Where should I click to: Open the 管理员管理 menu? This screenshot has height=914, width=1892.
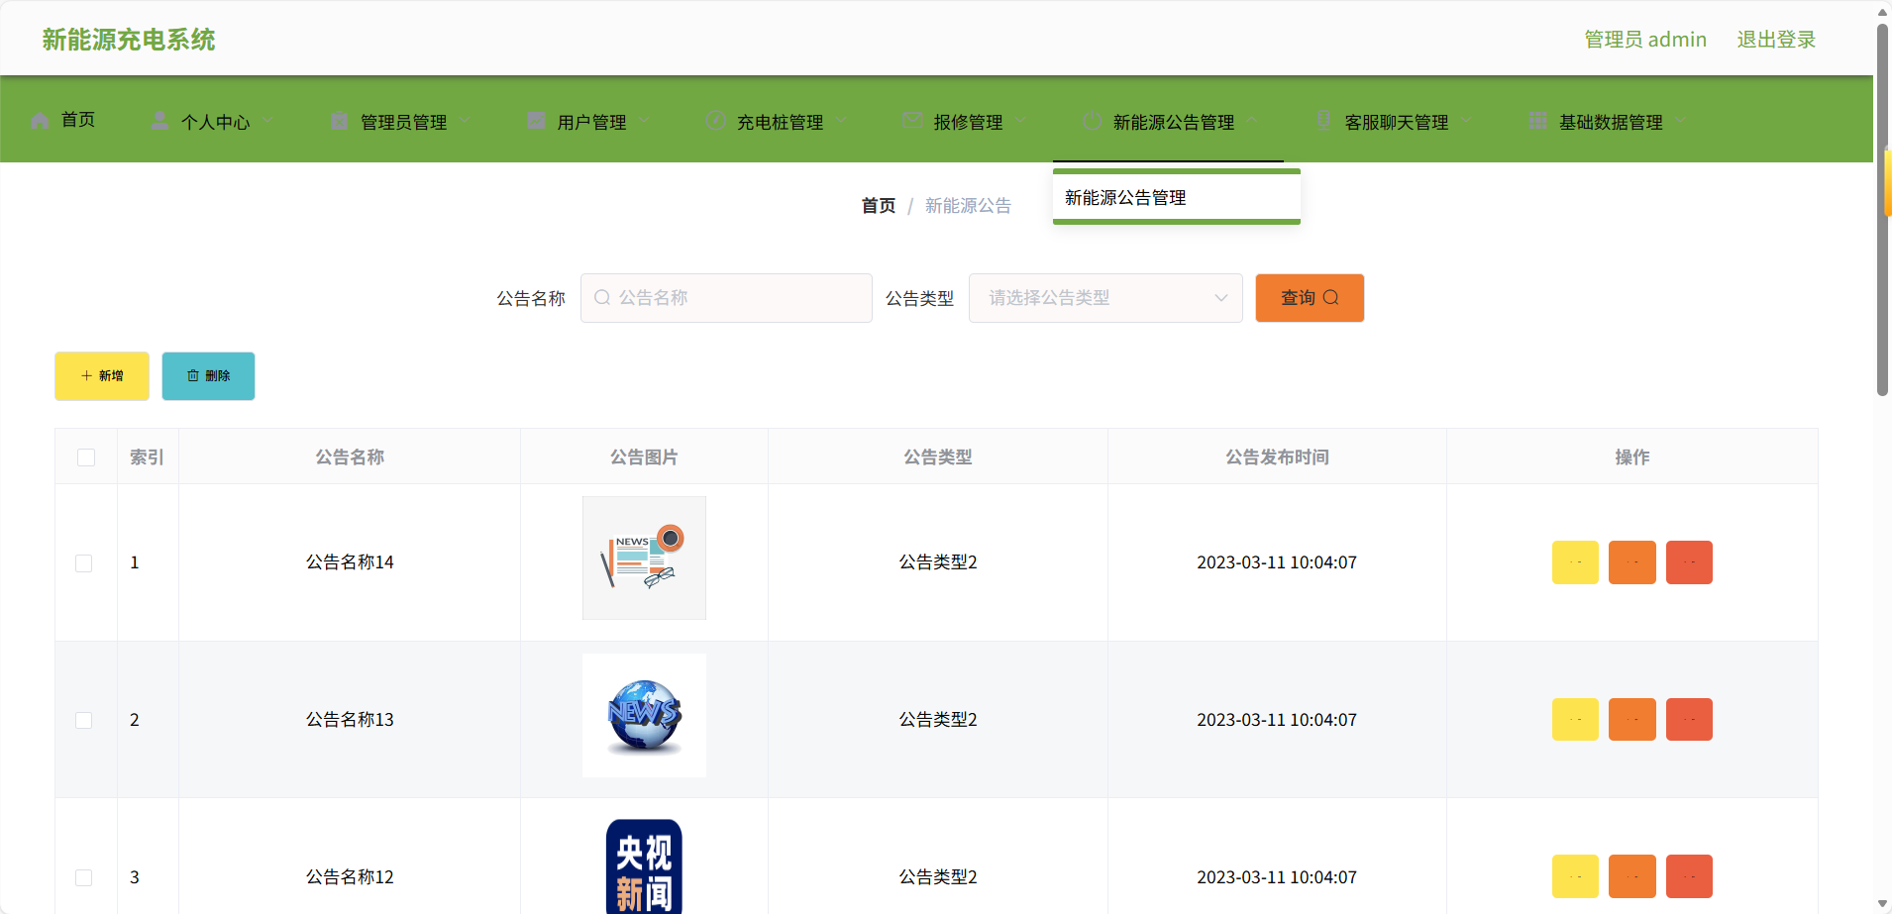(x=403, y=122)
